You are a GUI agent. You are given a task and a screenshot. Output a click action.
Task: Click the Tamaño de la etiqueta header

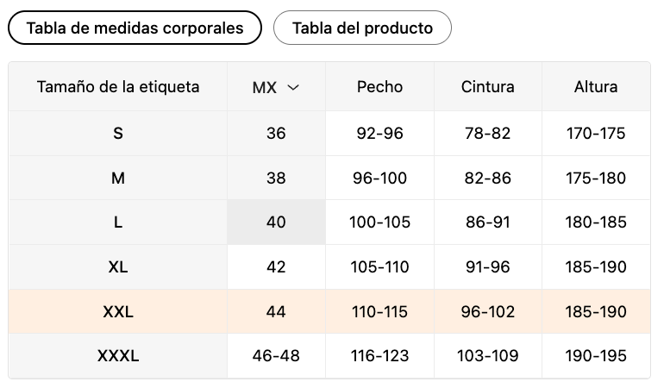pyautogui.click(x=118, y=87)
